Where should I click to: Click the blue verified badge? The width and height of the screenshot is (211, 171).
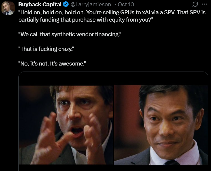tap(66, 5)
